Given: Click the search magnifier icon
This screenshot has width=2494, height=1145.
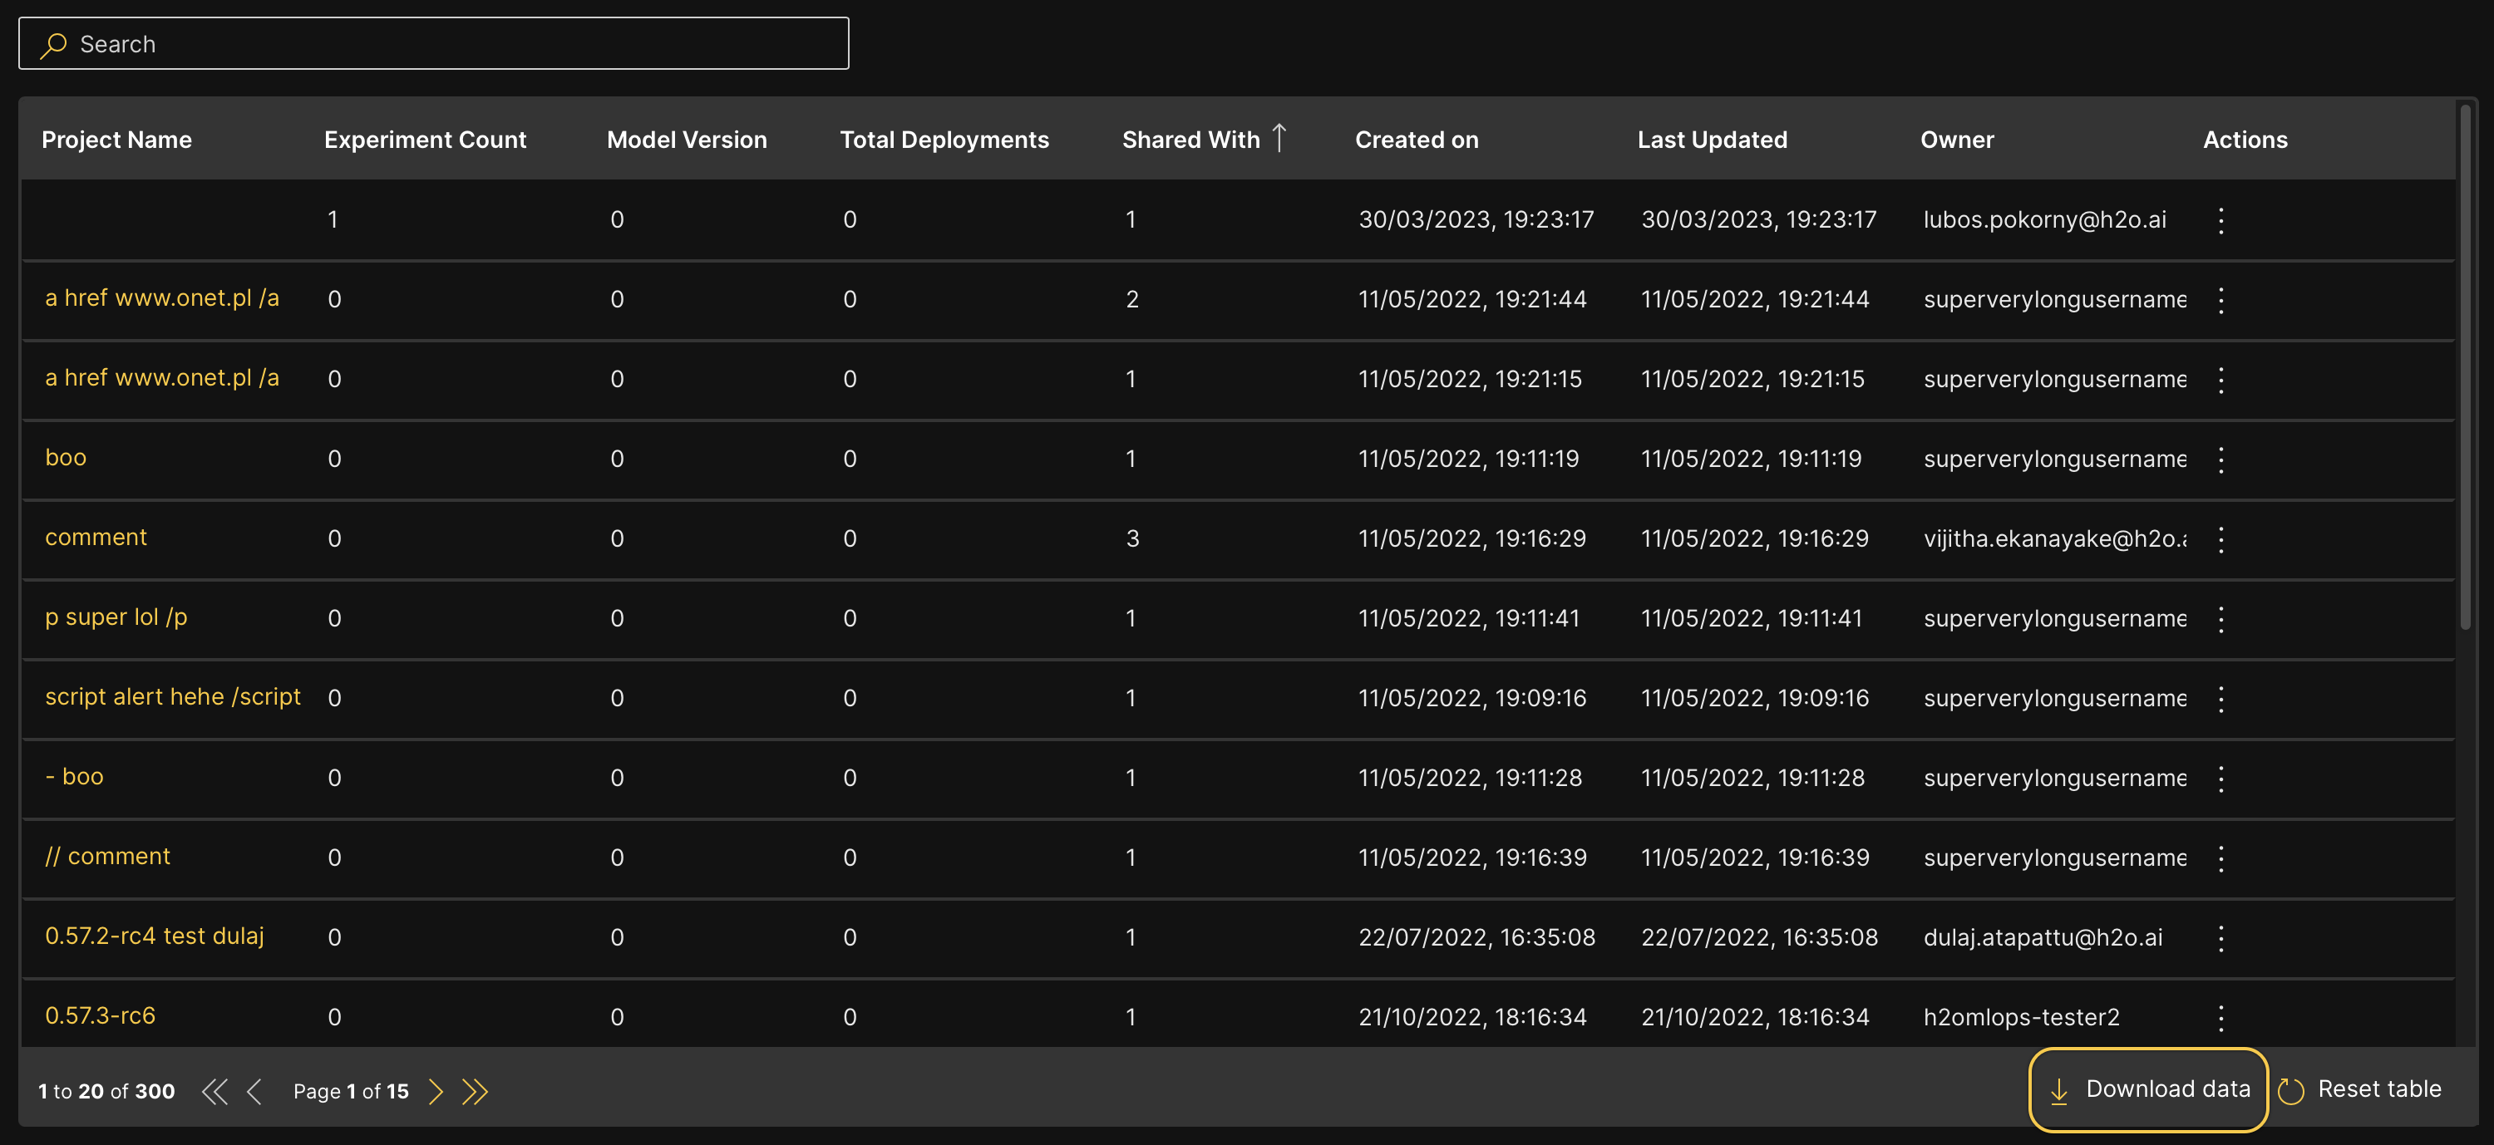Looking at the screenshot, I should click(x=53, y=45).
